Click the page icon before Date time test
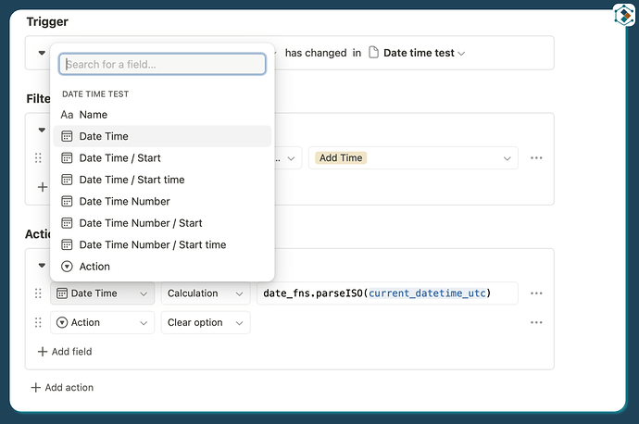Viewport: 639px width, 424px height. 373,53
